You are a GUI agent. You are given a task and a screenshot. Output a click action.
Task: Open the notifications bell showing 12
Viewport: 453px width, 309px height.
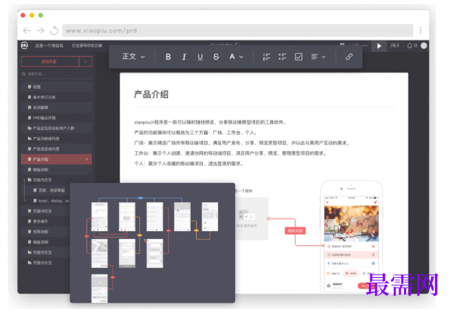click(x=412, y=46)
